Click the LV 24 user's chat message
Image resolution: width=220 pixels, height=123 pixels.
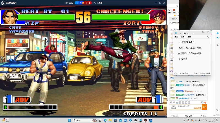pyautogui.click(x=187, y=91)
